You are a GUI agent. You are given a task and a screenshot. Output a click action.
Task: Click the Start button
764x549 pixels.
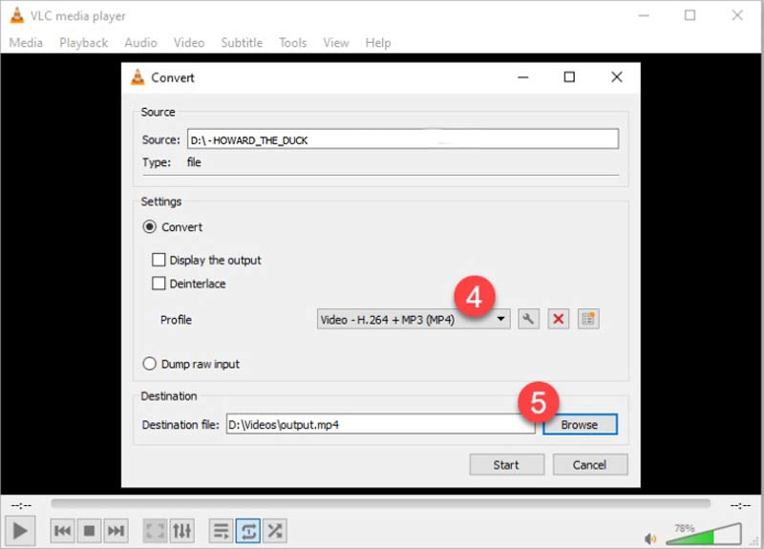(x=507, y=465)
